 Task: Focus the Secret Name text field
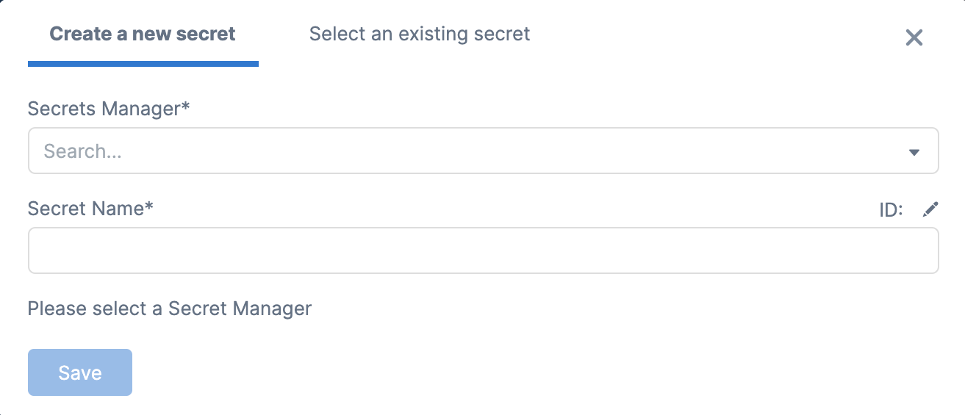point(483,250)
